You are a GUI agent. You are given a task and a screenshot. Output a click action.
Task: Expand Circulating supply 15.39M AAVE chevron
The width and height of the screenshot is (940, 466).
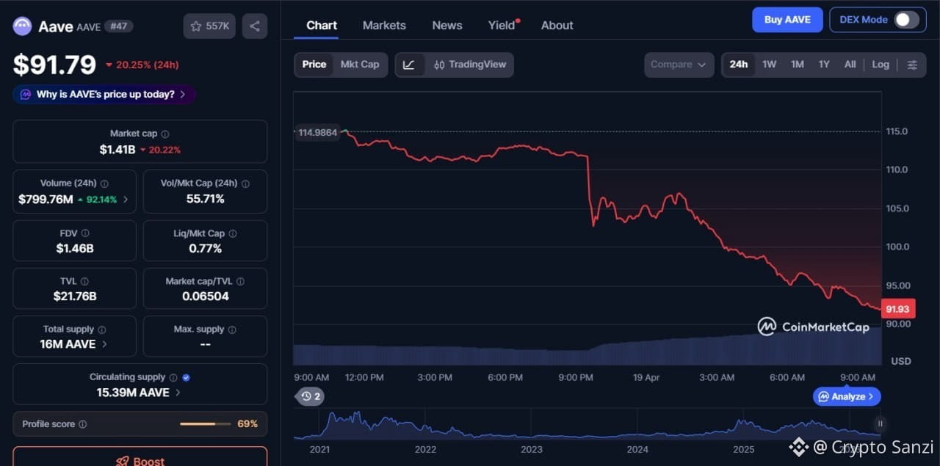(x=178, y=393)
